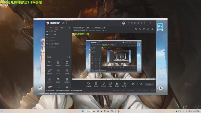
Task: Open the 读弹幕 tool in toolbox
Action: click(67, 72)
